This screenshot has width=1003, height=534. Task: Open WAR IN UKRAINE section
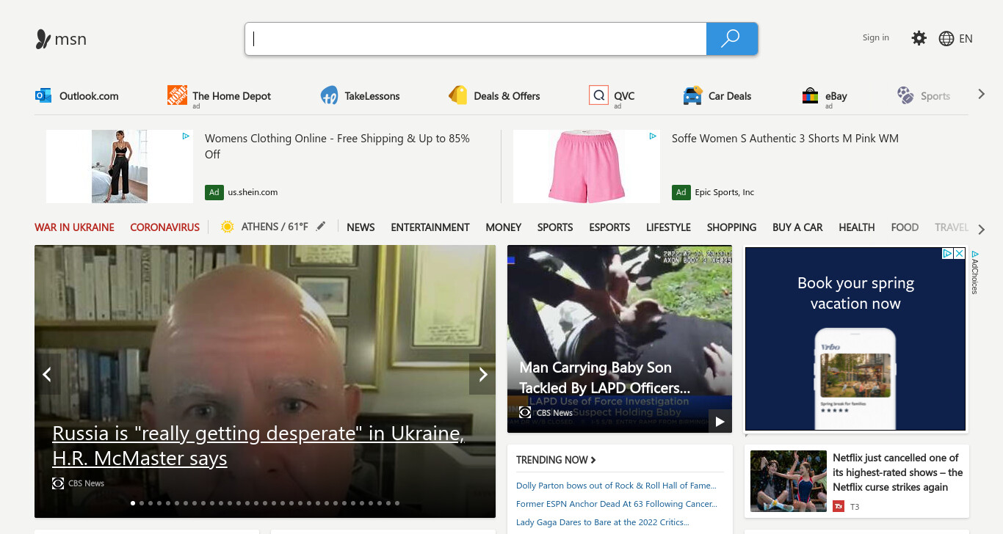(x=74, y=227)
